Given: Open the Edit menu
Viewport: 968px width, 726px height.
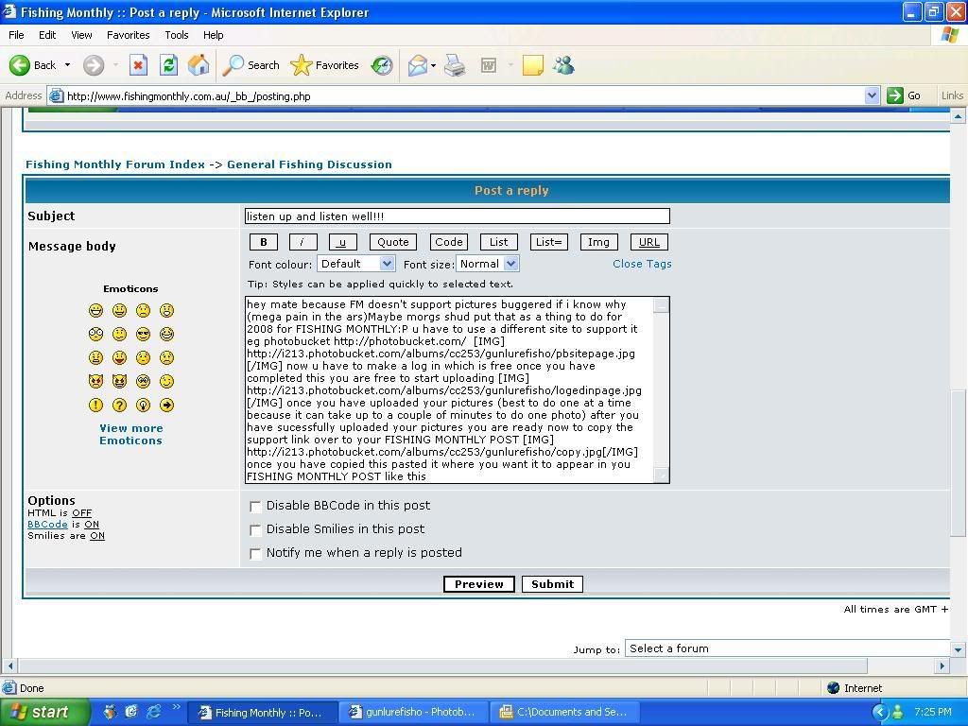Looking at the screenshot, I should pos(47,35).
